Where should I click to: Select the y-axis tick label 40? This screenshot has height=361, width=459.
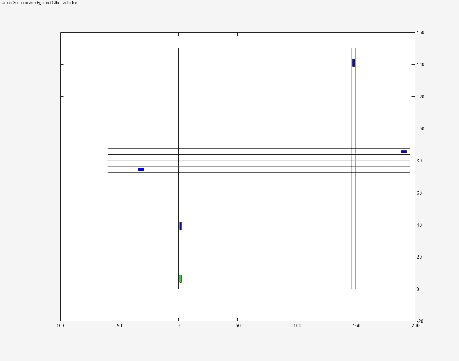coord(419,225)
